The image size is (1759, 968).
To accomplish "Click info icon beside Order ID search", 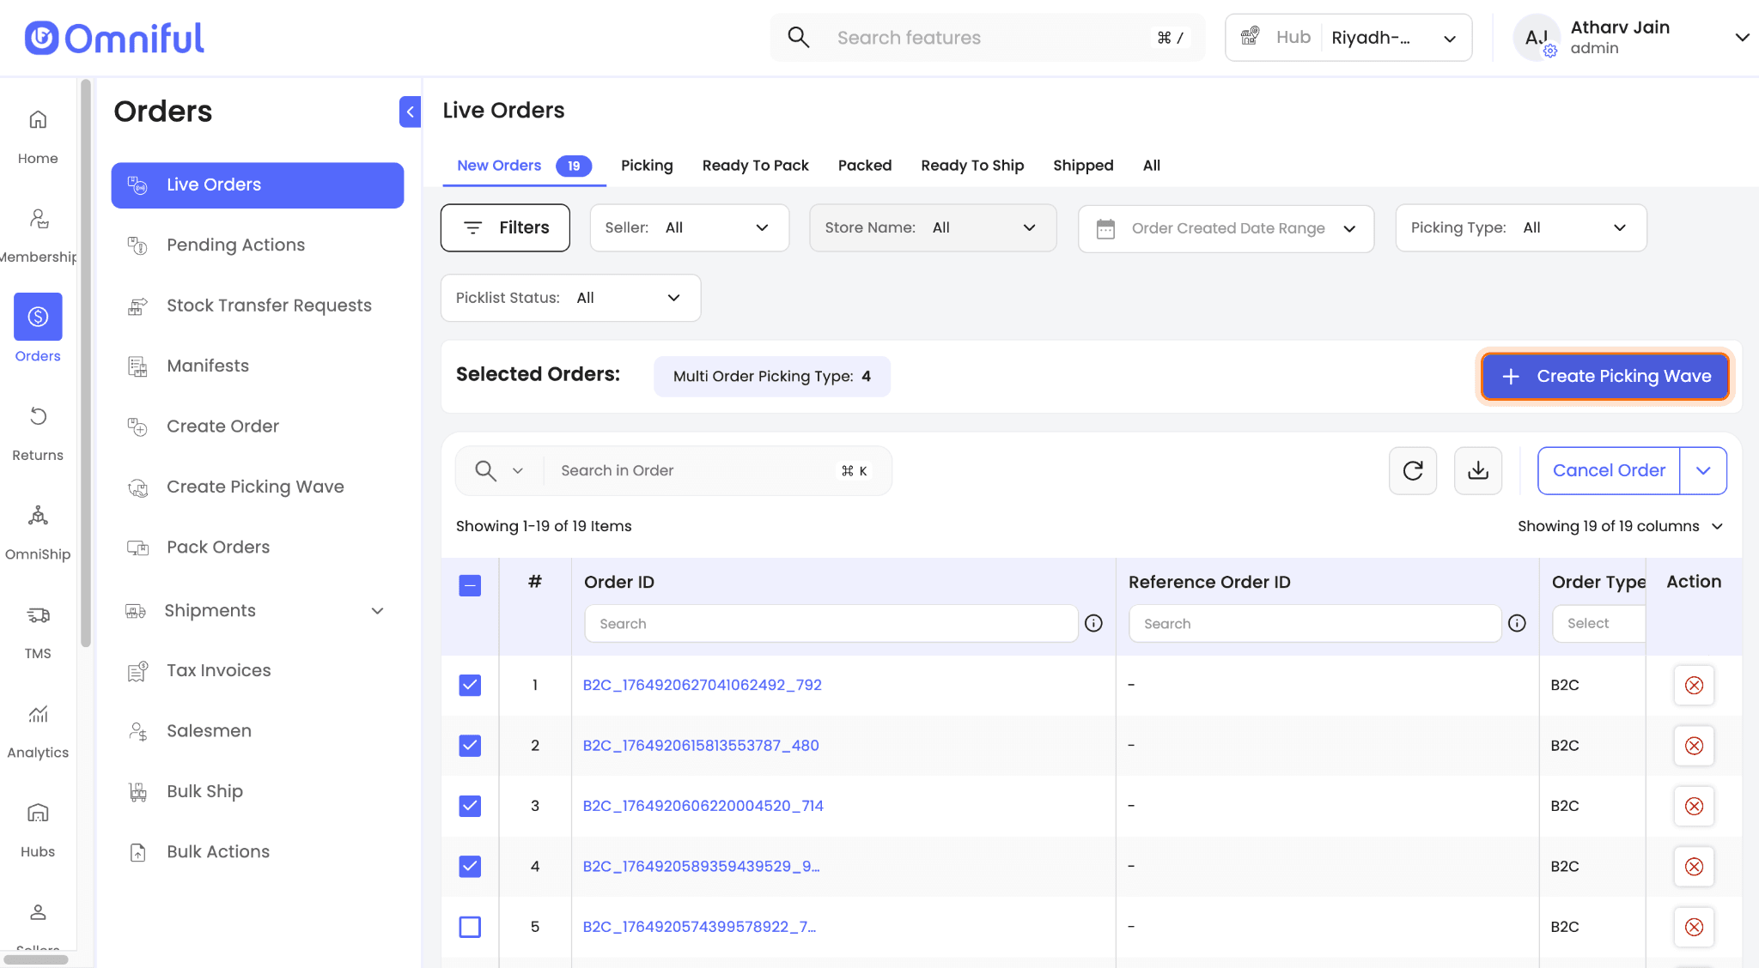I will (1093, 624).
